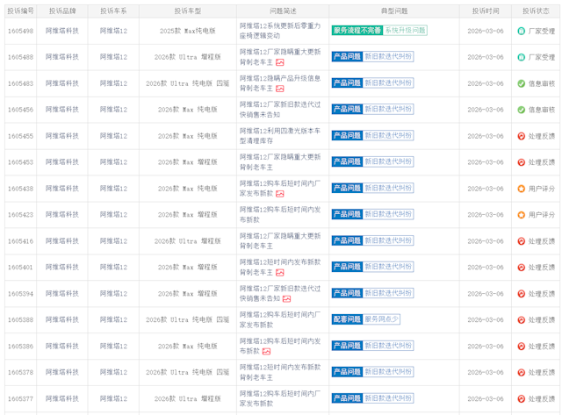Click the 系统升级问题 tag in the first row
Viewport: 562px width, 415px height.
(x=405, y=31)
